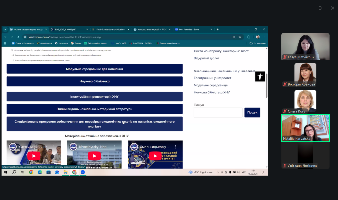Click the Наукова бібліотека button

[x=94, y=81]
